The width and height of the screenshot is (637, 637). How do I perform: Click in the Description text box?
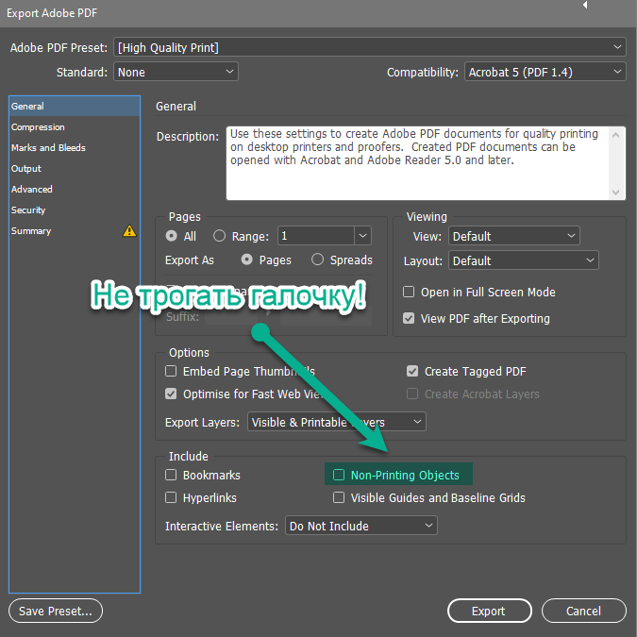click(417, 163)
